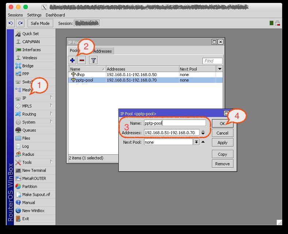The image size is (288, 234).
Task: Open the Settings menu
Action: 34,15
